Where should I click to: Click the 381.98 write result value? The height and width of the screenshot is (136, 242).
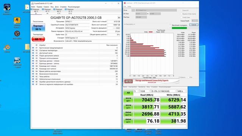click(178, 121)
